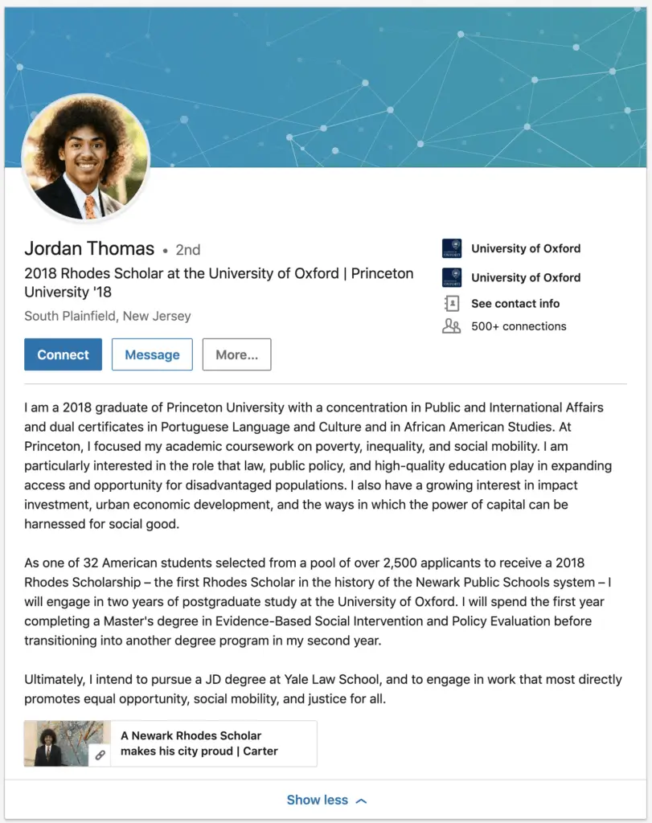Click the Message button
This screenshot has width=652, height=823.
152,354
